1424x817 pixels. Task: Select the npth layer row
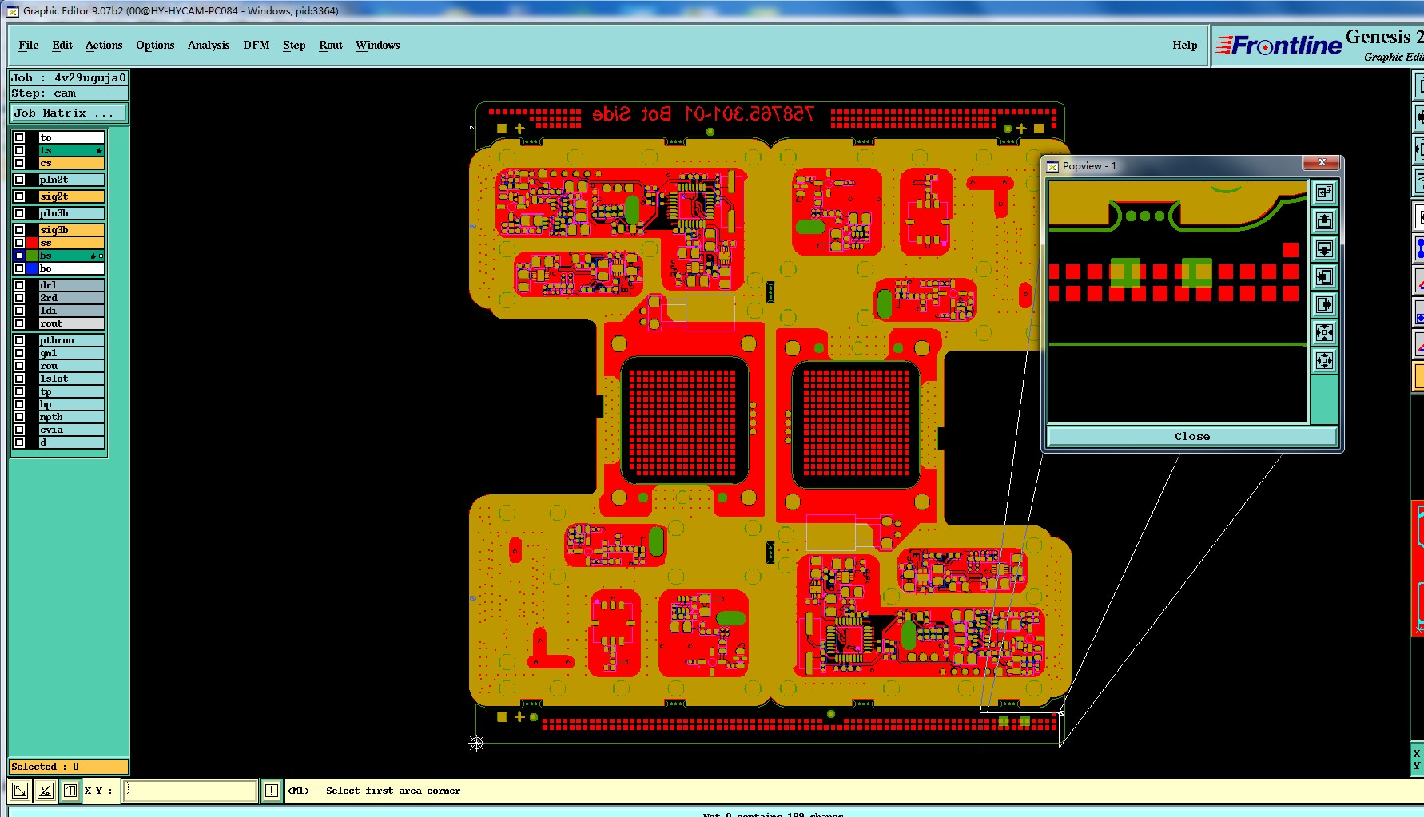(72, 417)
